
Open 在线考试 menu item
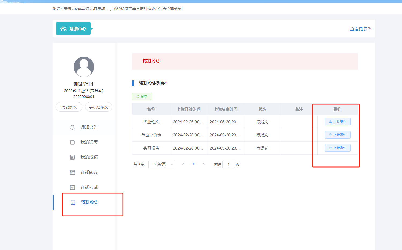pos(89,187)
